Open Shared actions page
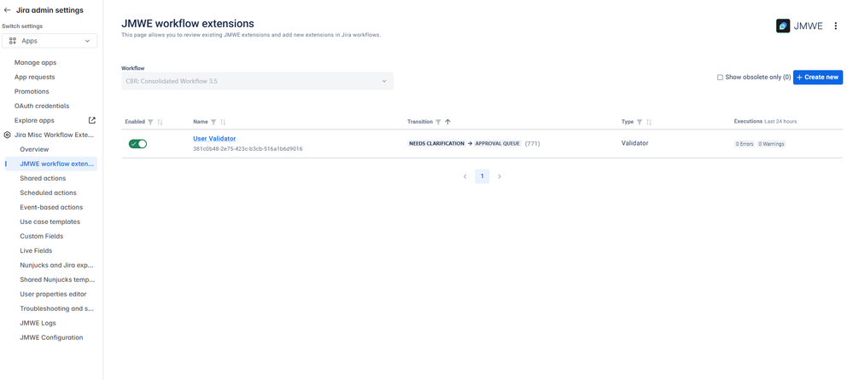The height and width of the screenshot is (380, 853). [x=43, y=178]
